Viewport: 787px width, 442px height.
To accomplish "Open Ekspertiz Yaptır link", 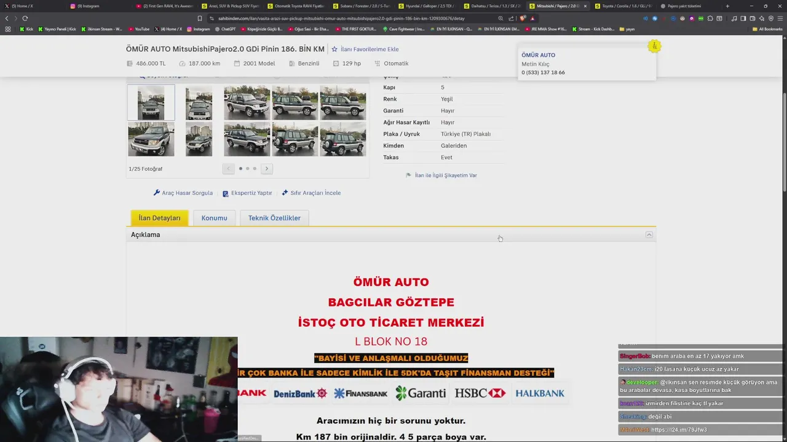I will [247, 193].
